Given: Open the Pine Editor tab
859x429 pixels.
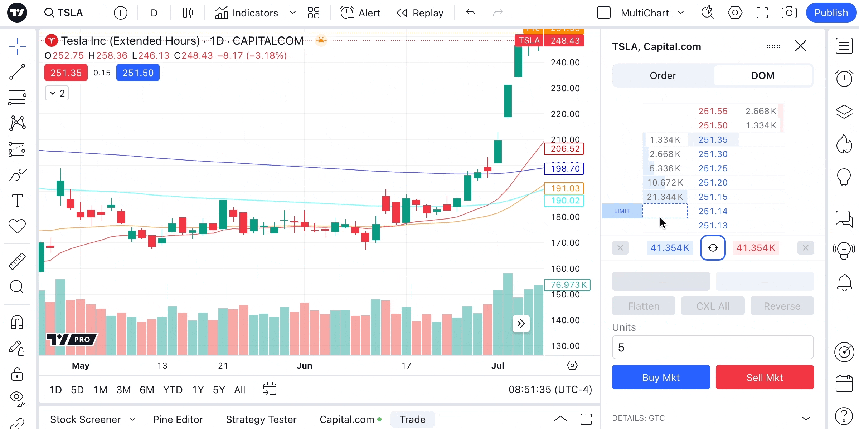Looking at the screenshot, I should tap(178, 419).
